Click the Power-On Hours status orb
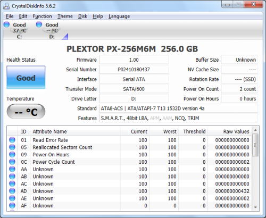Viewport: 266px width, 218px height. point(12,154)
